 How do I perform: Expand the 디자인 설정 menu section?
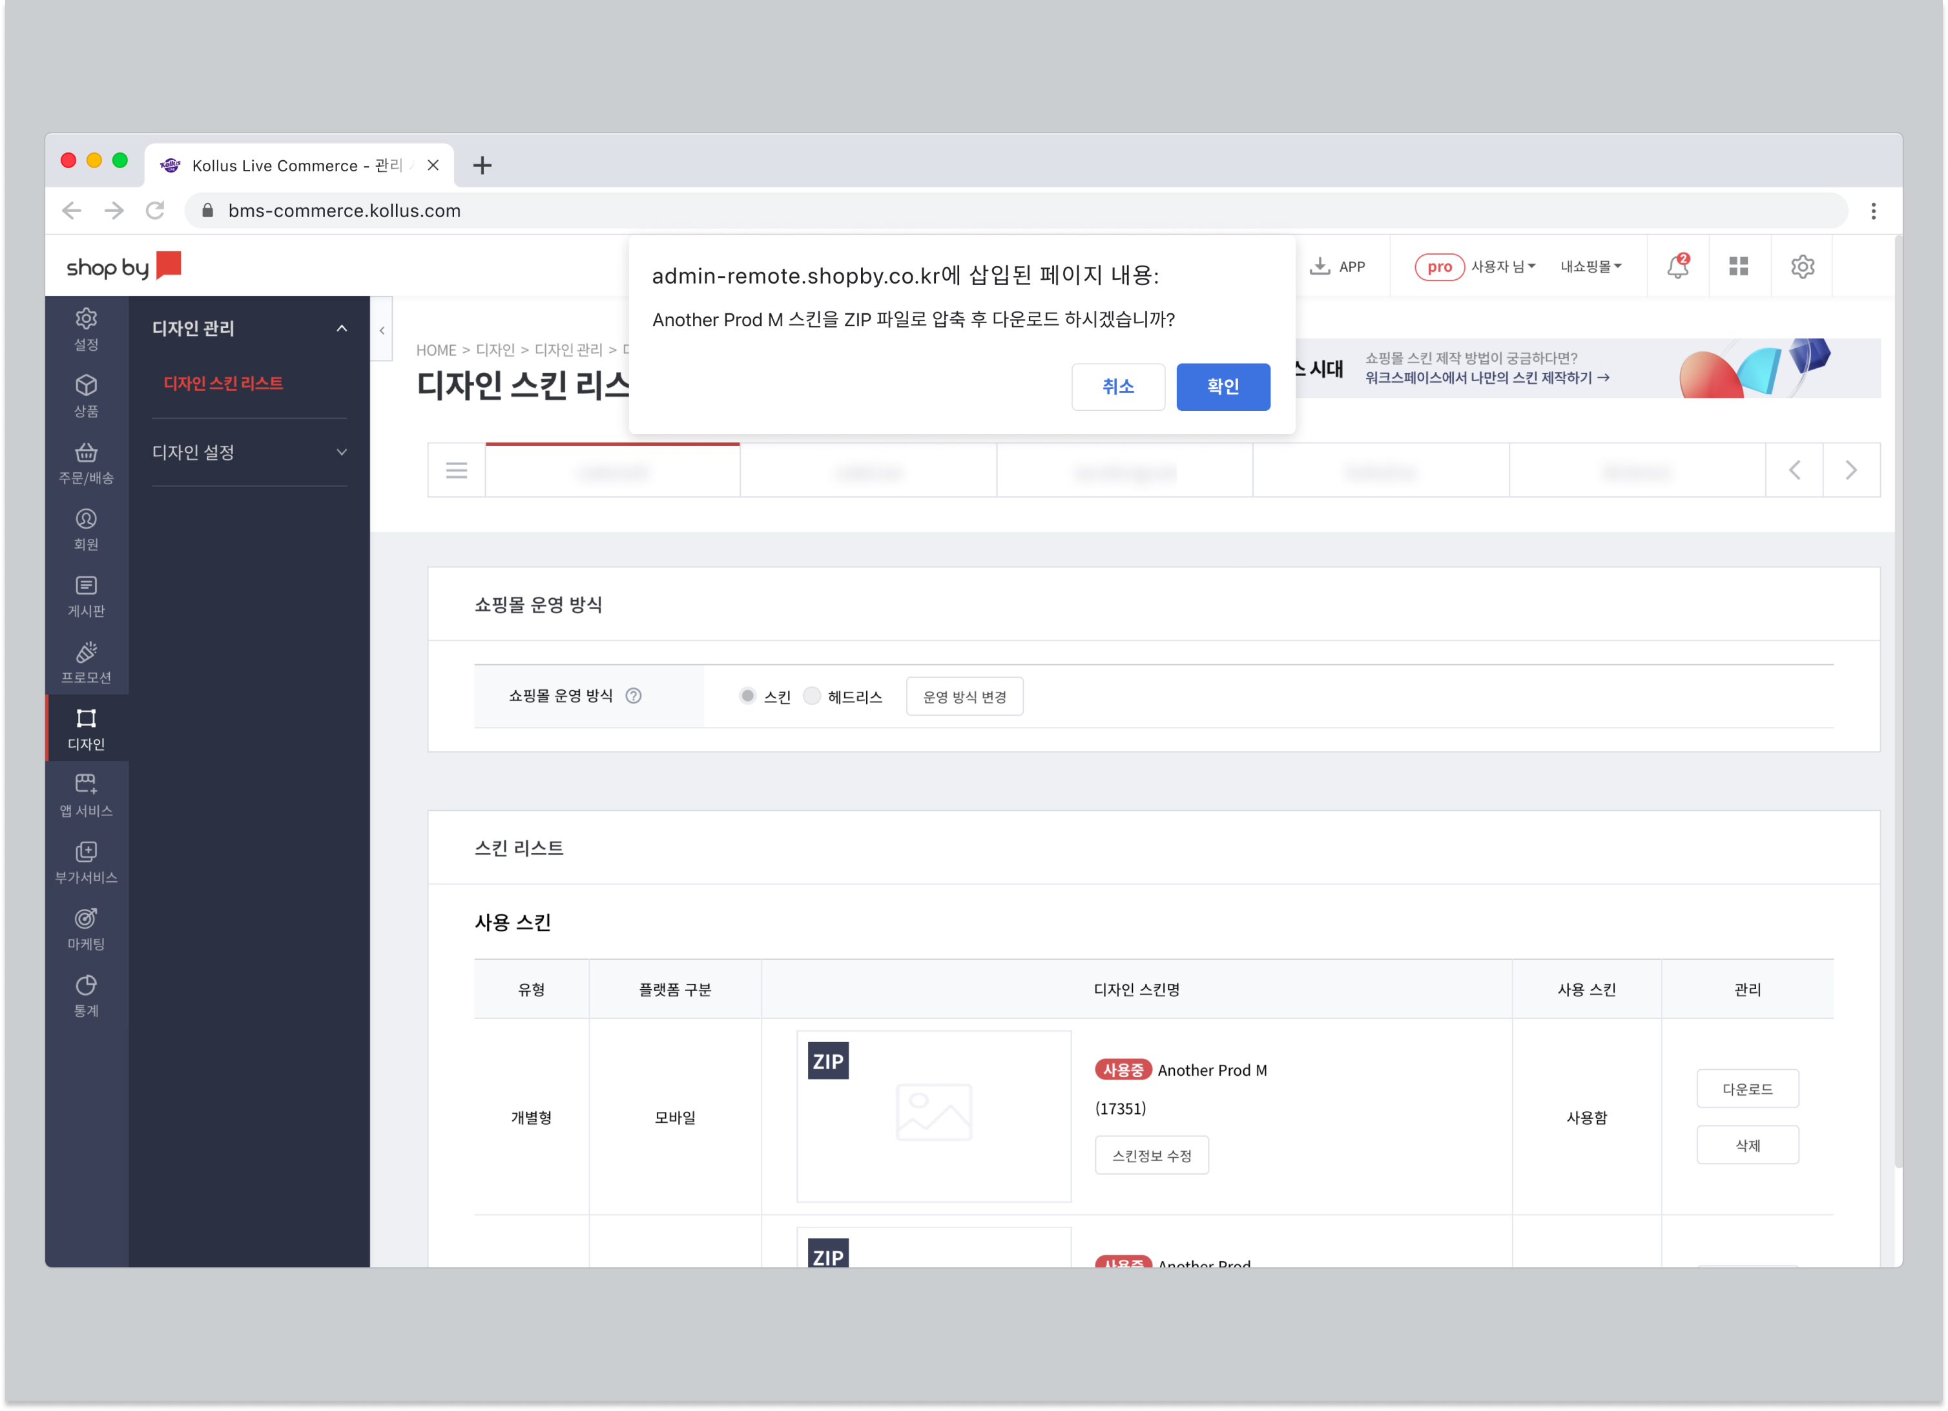click(x=342, y=452)
